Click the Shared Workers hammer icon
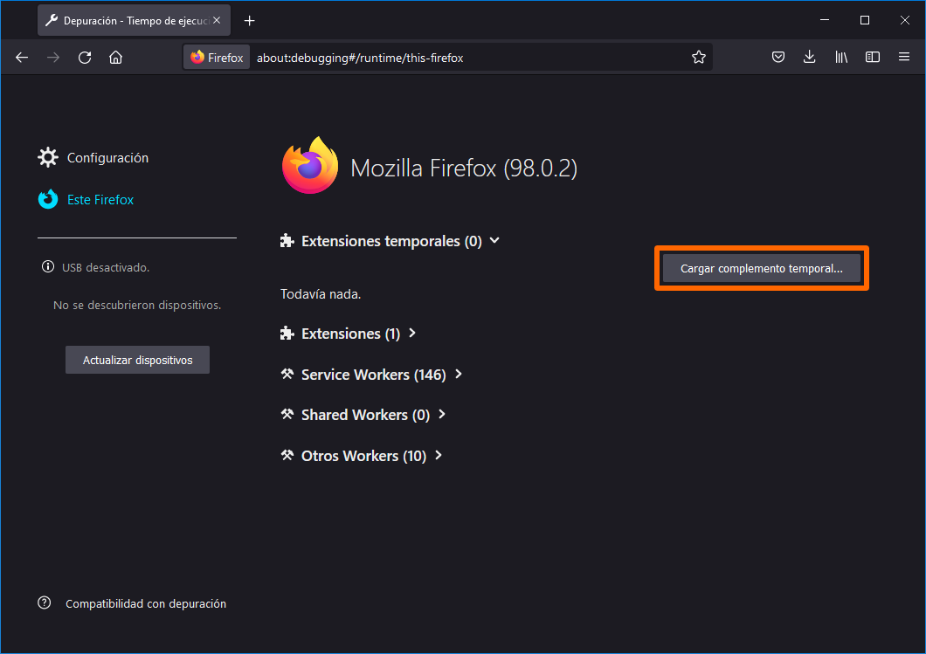Screen dimensions: 926x654 287,415
